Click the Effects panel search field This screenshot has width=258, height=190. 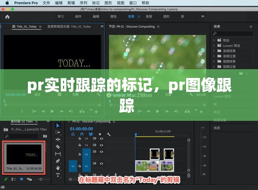click(233, 34)
